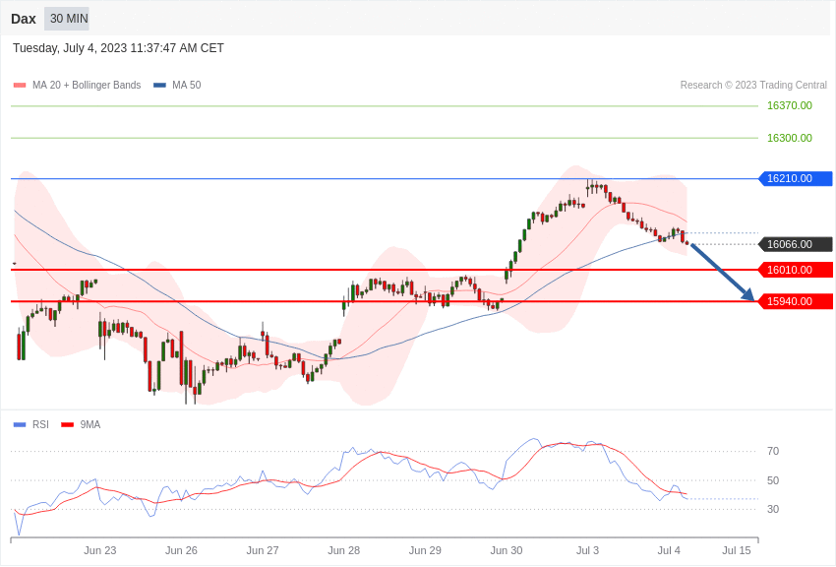Click the Research © 2023 Trading Central credit
The image size is (836, 567).
753,85
